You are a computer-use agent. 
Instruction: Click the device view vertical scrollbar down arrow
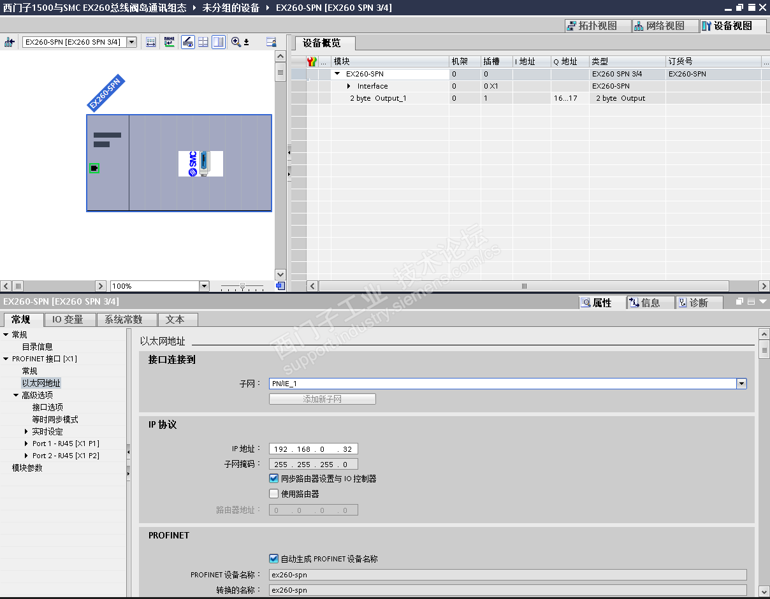coord(280,275)
